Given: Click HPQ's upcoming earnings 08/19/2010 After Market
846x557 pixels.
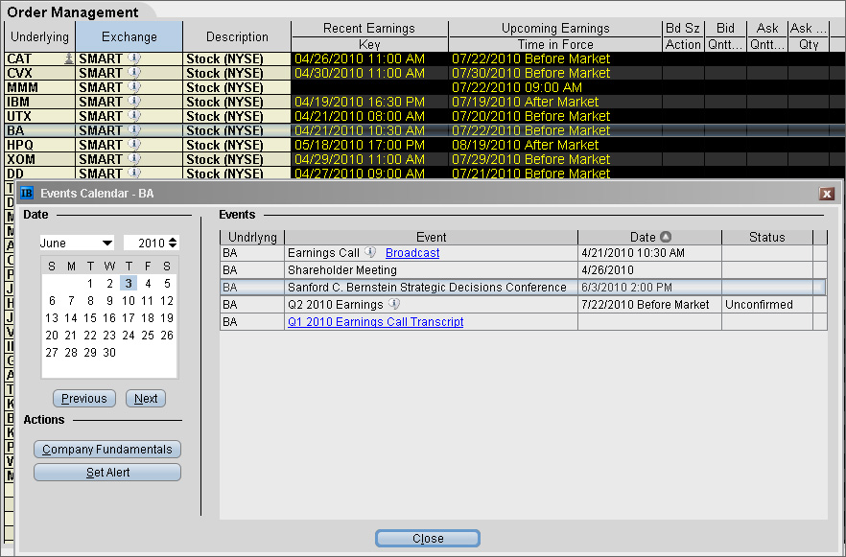Looking at the screenshot, I should [x=555, y=145].
